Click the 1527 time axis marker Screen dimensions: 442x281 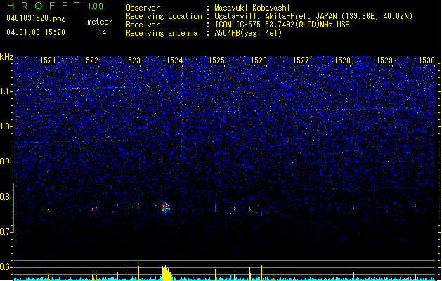pyautogui.click(x=301, y=60)
